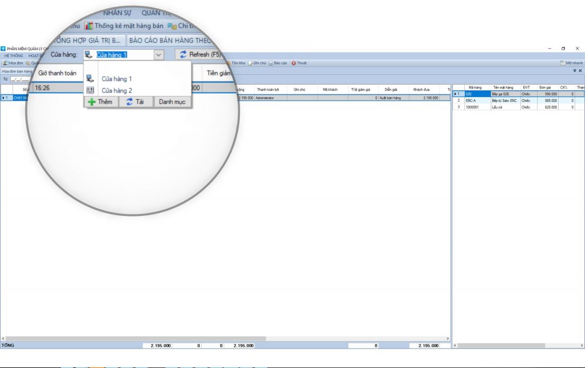Click the Mở nhanh quick-open icon
This screenshot has width=585, height=368.
563,63
